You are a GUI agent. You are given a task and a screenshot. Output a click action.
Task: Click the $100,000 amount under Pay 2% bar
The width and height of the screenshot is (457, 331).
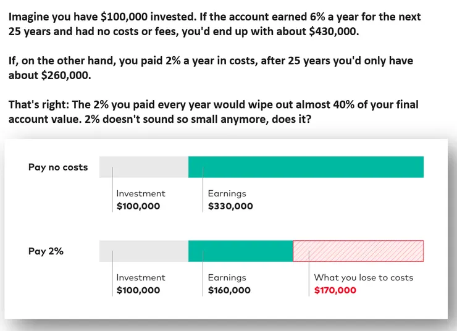click(138, 290)
